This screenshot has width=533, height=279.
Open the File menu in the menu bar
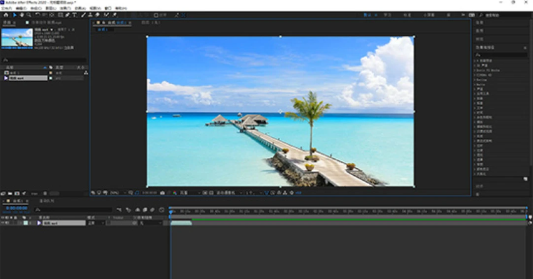(6, 8)
